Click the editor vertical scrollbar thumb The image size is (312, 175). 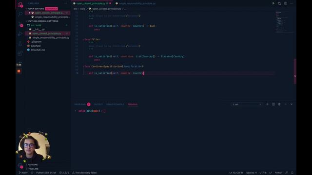coord(295,71)
